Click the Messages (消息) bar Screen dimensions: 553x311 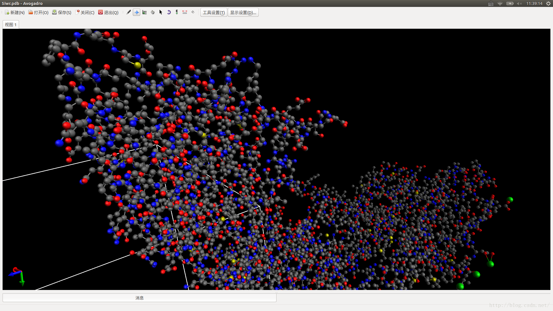click(139, 298)
